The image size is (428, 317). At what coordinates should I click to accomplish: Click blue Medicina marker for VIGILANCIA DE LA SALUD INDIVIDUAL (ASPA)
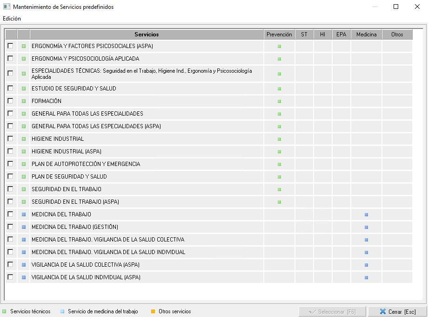point(366,277)
